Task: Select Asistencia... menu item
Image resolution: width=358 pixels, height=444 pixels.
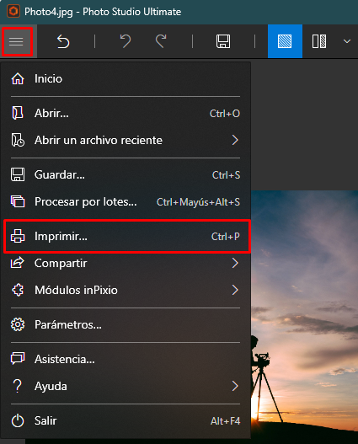Action: point(126,359)
